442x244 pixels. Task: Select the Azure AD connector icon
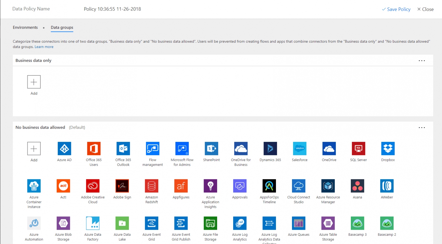tap(64, 149)
